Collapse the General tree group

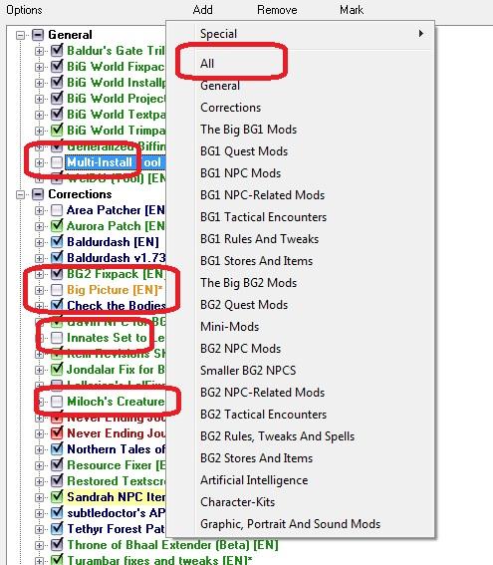[21, 35]
